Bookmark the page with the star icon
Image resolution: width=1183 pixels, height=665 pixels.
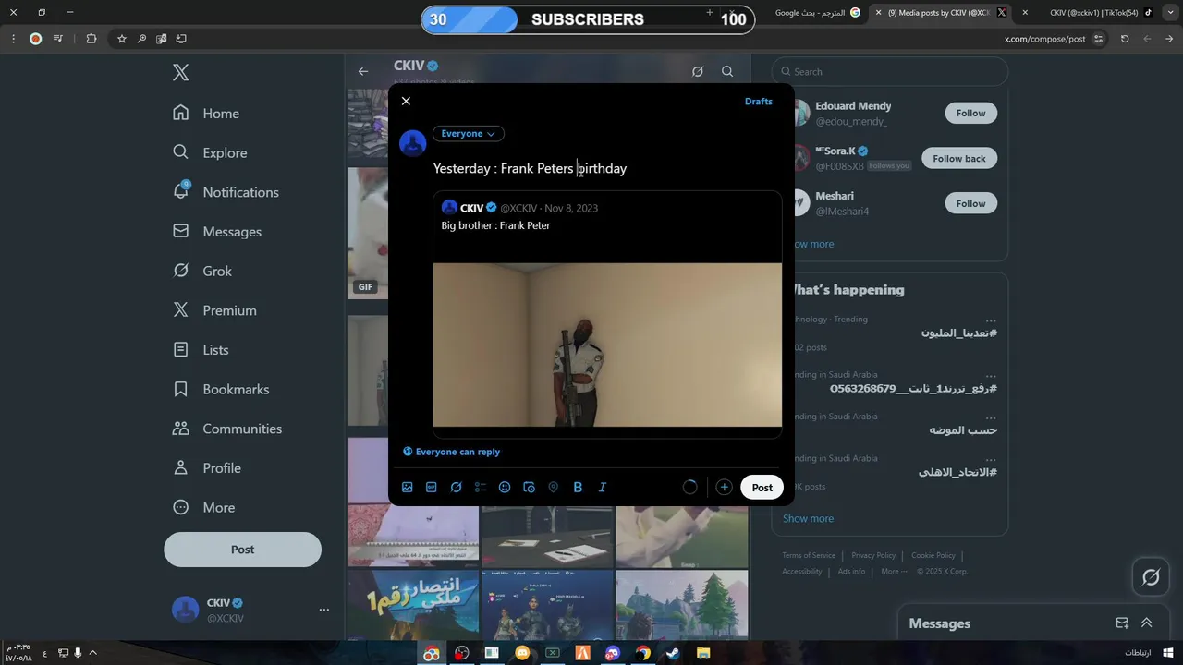pos(121,39)
